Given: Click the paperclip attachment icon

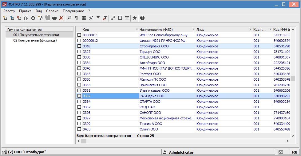Looking at the screenshot, I should pyautogui.click(x=76, y=18).
